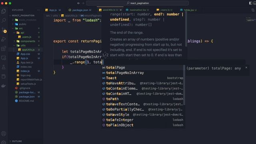Open the Remote Explorer view

point(4,58)
